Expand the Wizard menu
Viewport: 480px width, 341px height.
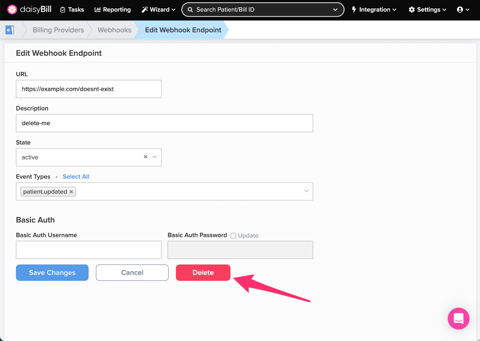(158, 10)
